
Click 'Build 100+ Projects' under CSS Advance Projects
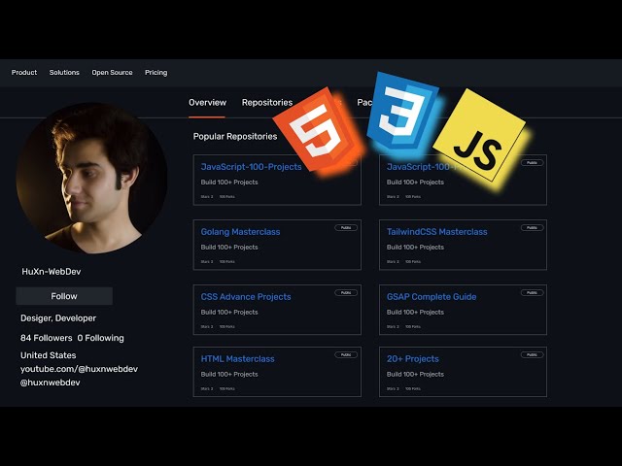[x=229, y=313]
